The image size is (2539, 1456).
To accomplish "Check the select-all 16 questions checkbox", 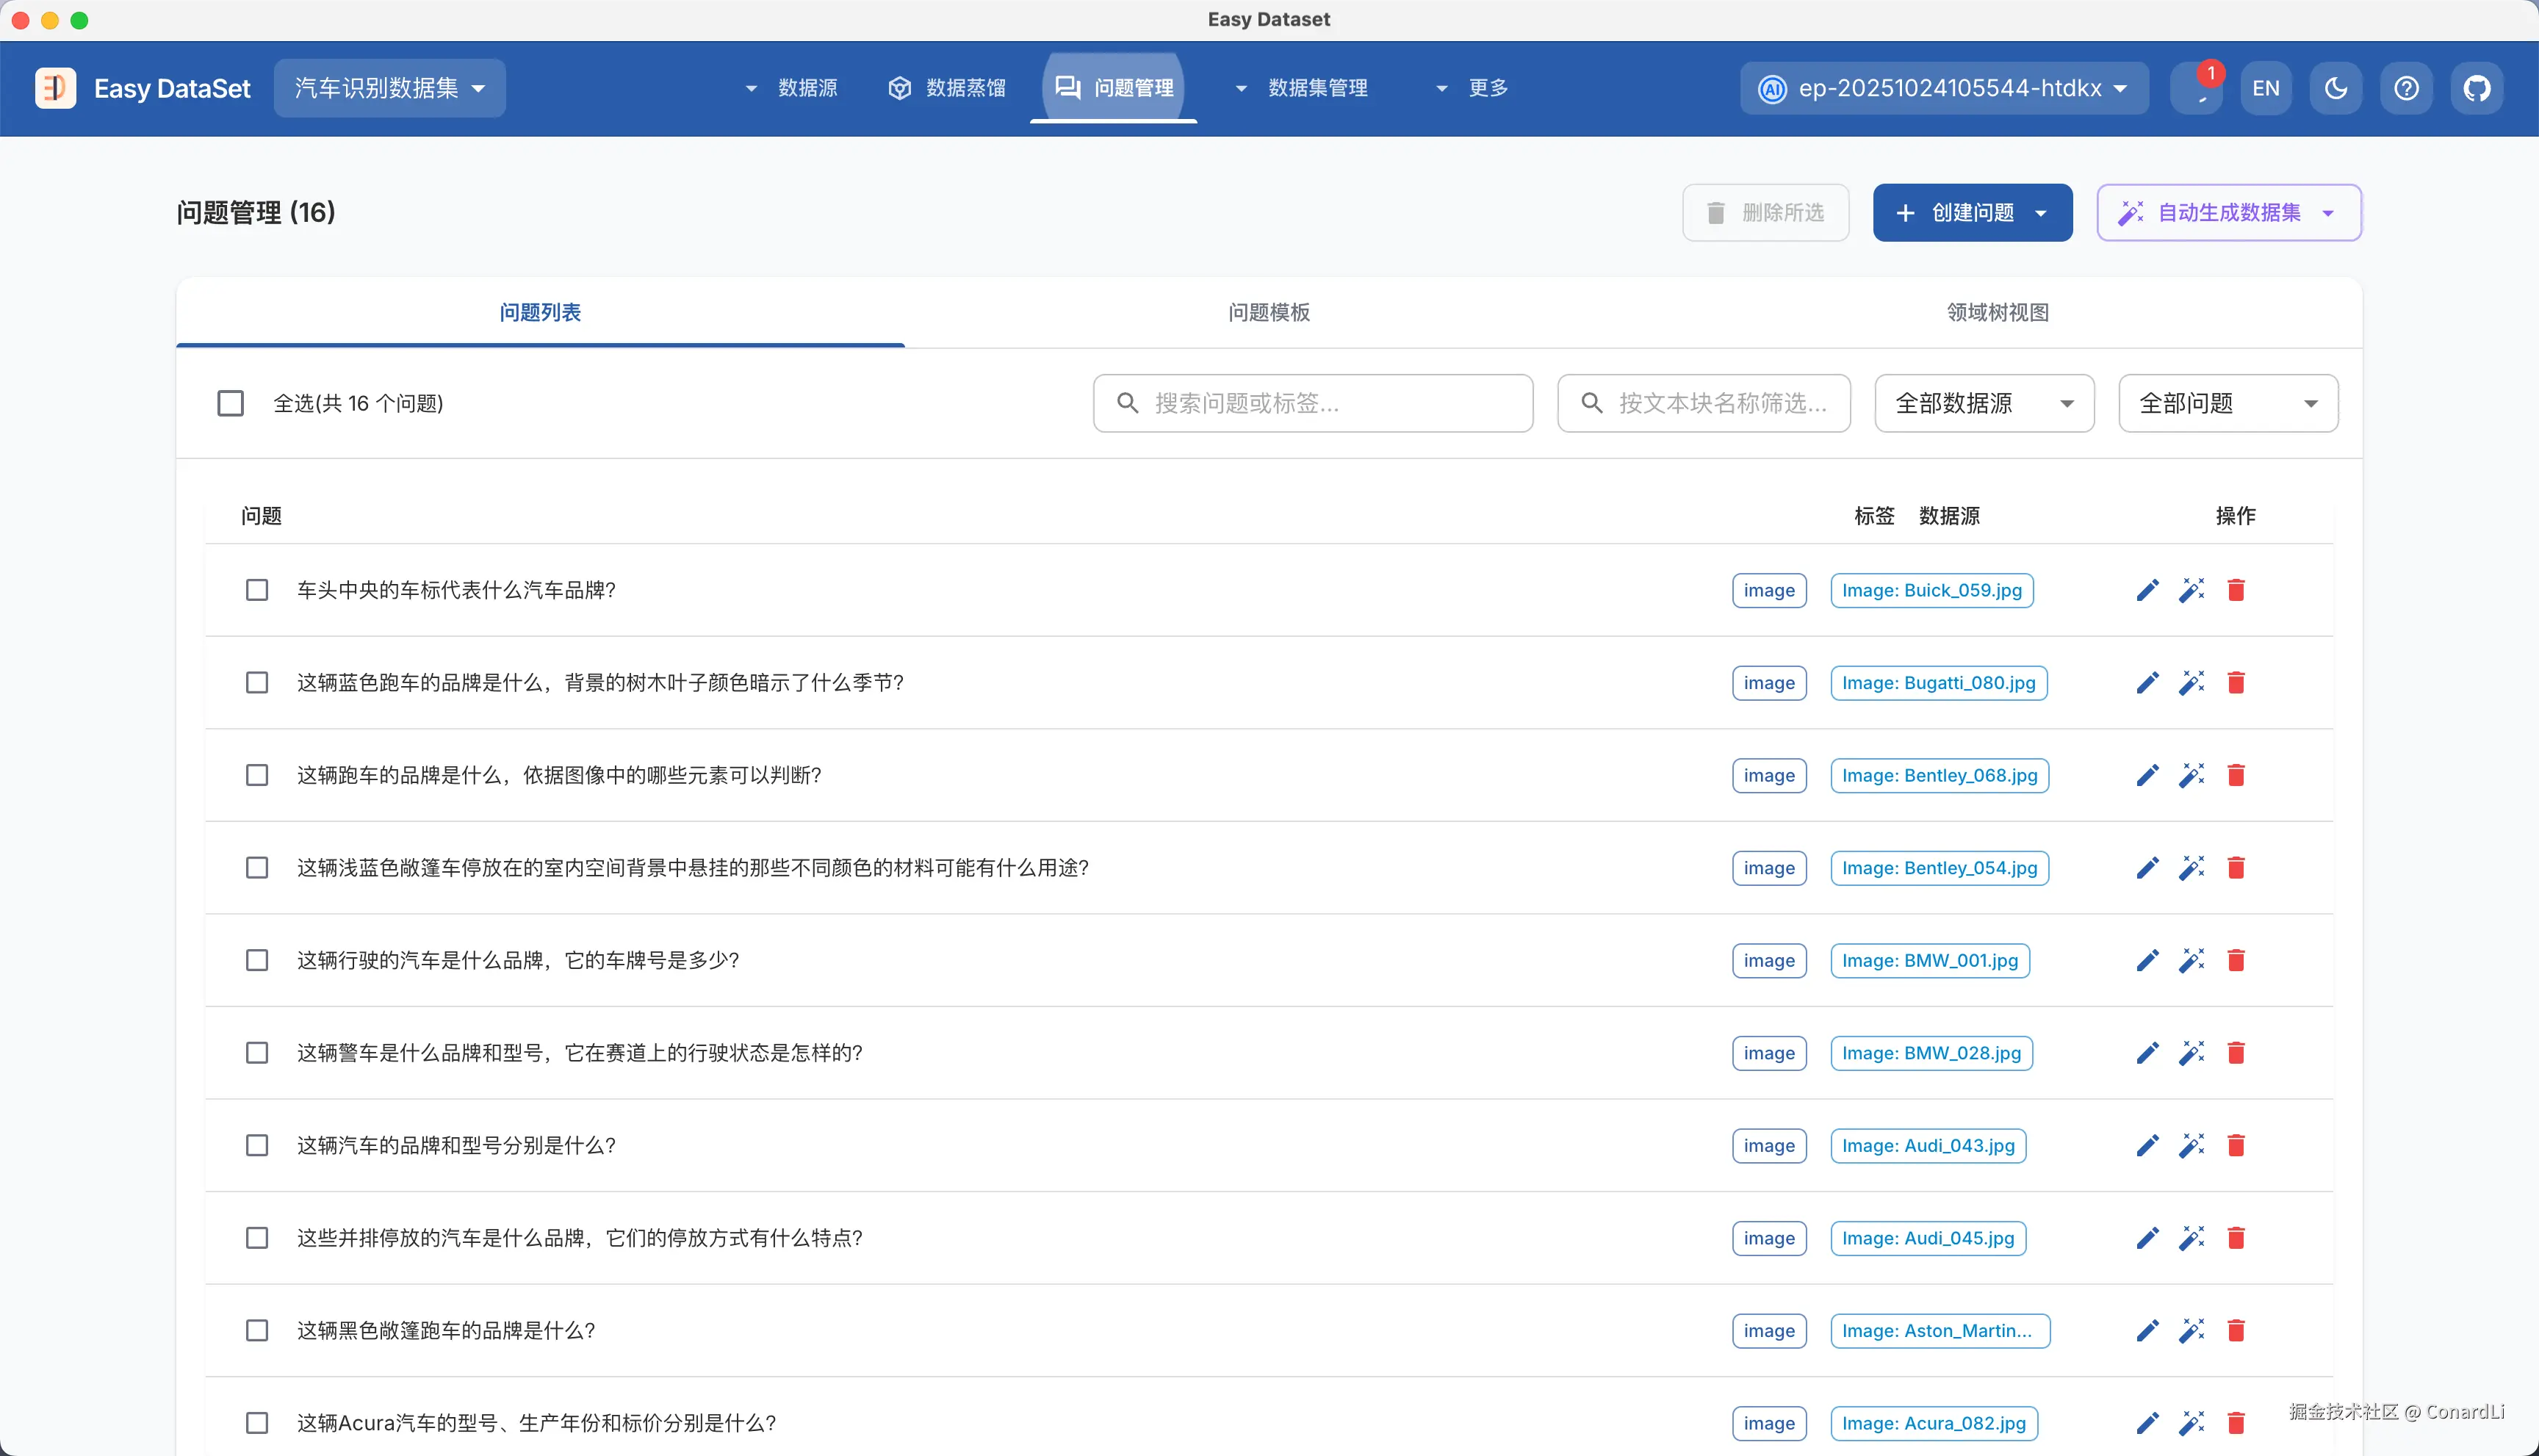I will point(231,403).
